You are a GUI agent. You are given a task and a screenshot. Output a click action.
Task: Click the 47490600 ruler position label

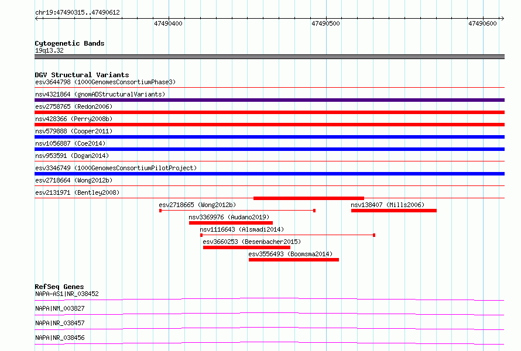(482, 23)
